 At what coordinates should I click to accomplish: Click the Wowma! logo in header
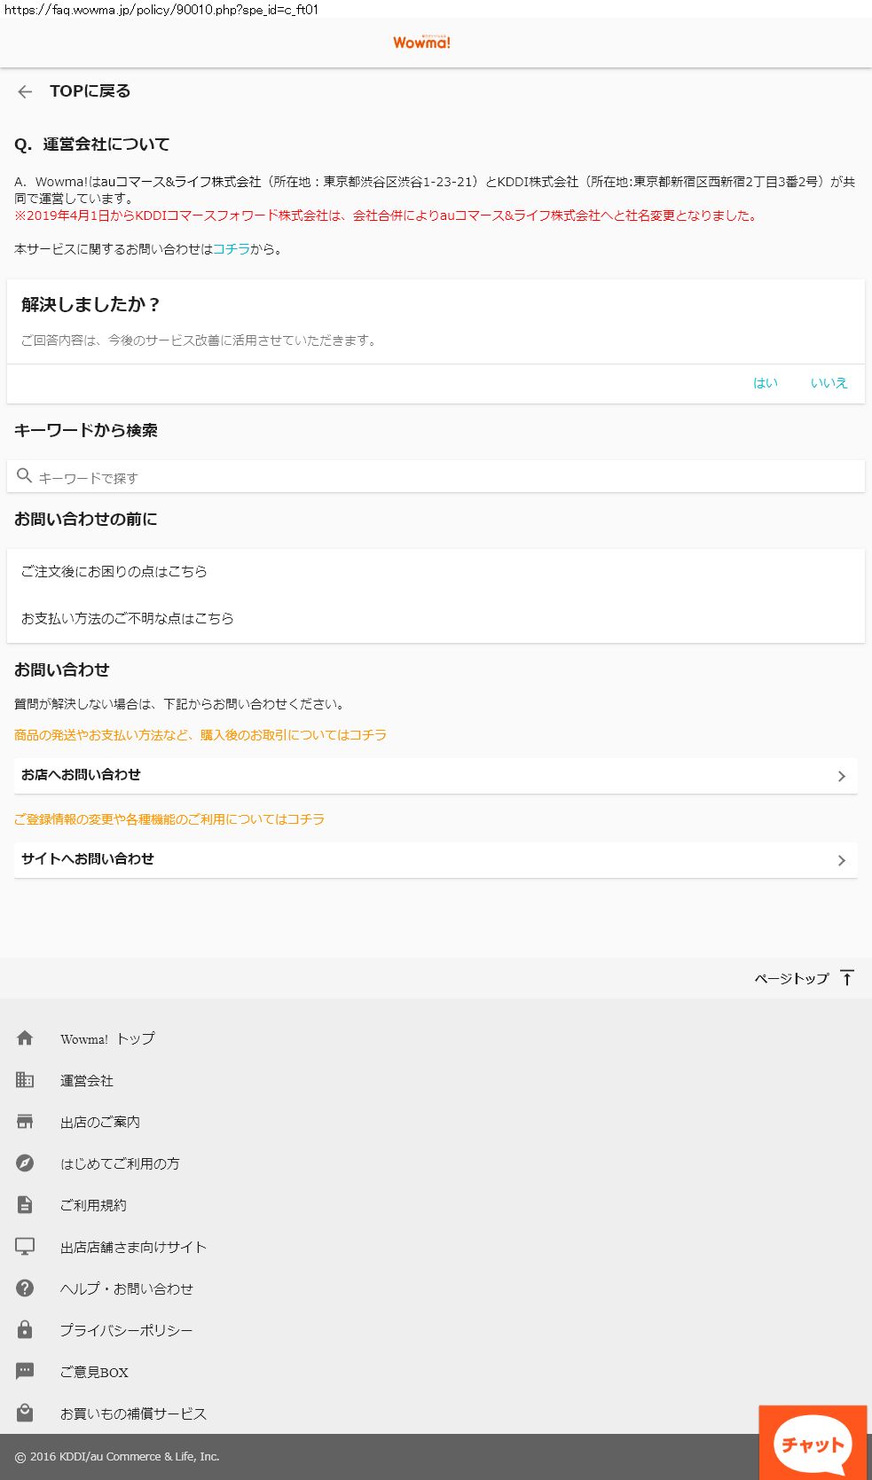(x=422, y=43)
